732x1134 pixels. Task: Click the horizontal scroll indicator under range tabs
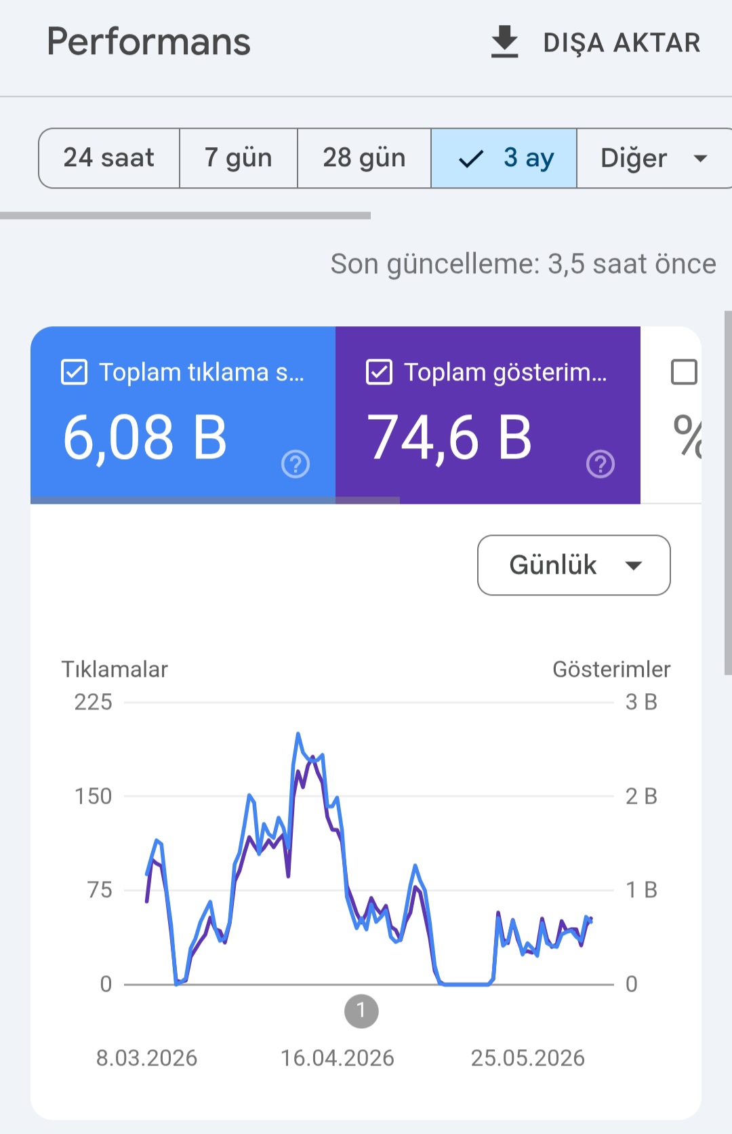point(185,216)
